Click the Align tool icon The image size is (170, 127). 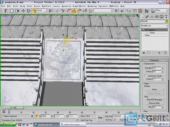tap(122, 11)
